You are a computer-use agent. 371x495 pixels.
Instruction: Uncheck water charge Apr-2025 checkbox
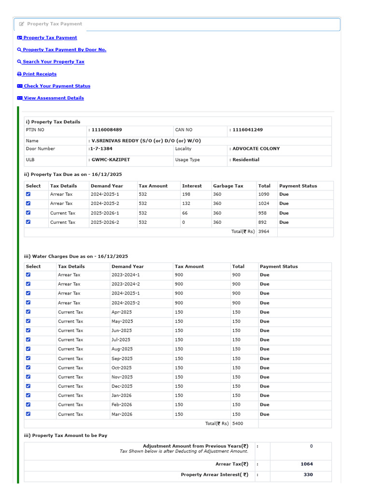point(28,312)
